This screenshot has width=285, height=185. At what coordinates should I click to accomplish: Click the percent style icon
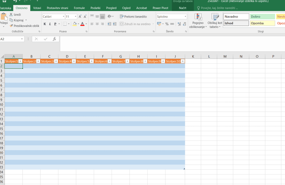click(x=167, y=24)
